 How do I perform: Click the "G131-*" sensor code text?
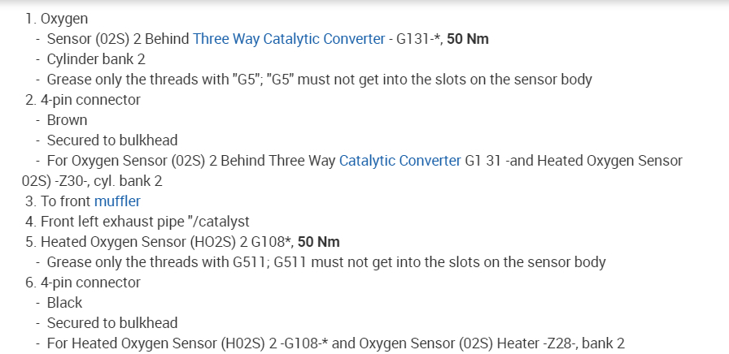point(417,39)
